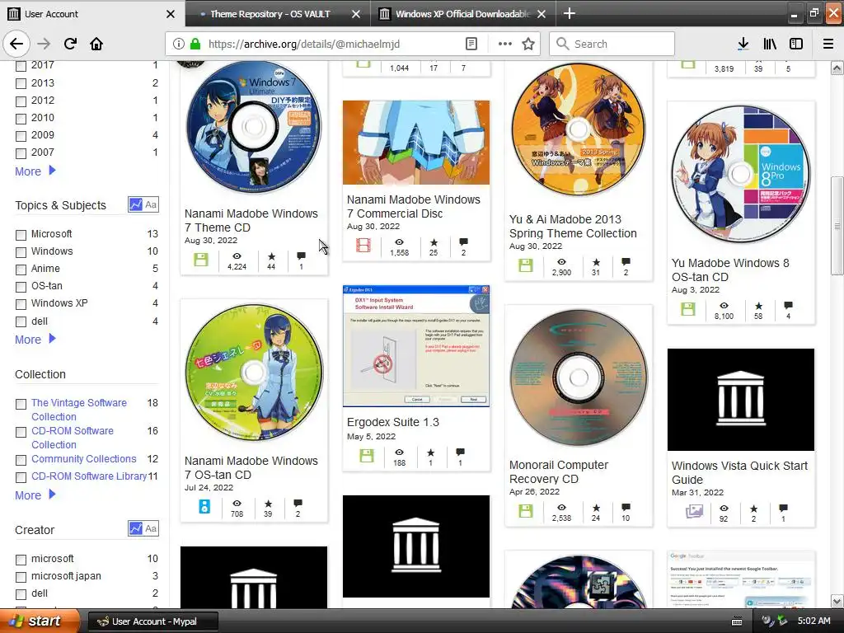844x633 pixels.
Task: Open the downloads panel
Action: tap(743, 45)
